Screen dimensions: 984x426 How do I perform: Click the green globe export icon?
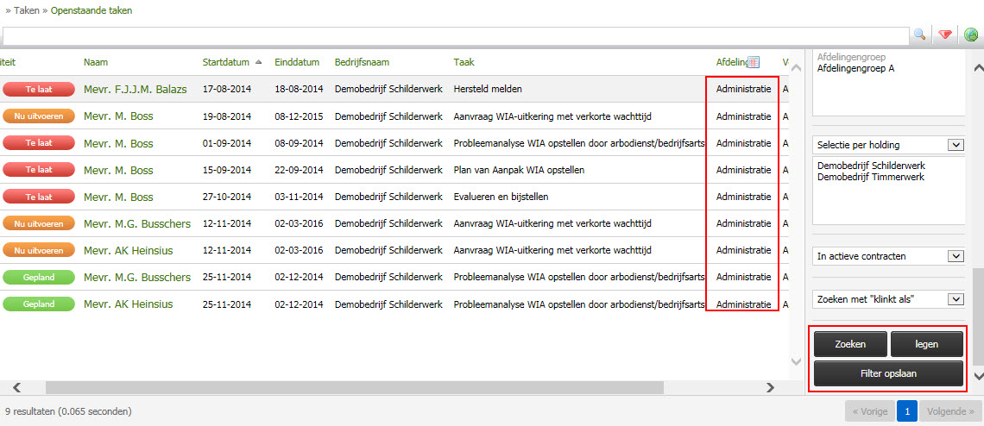tap(971, 34)
